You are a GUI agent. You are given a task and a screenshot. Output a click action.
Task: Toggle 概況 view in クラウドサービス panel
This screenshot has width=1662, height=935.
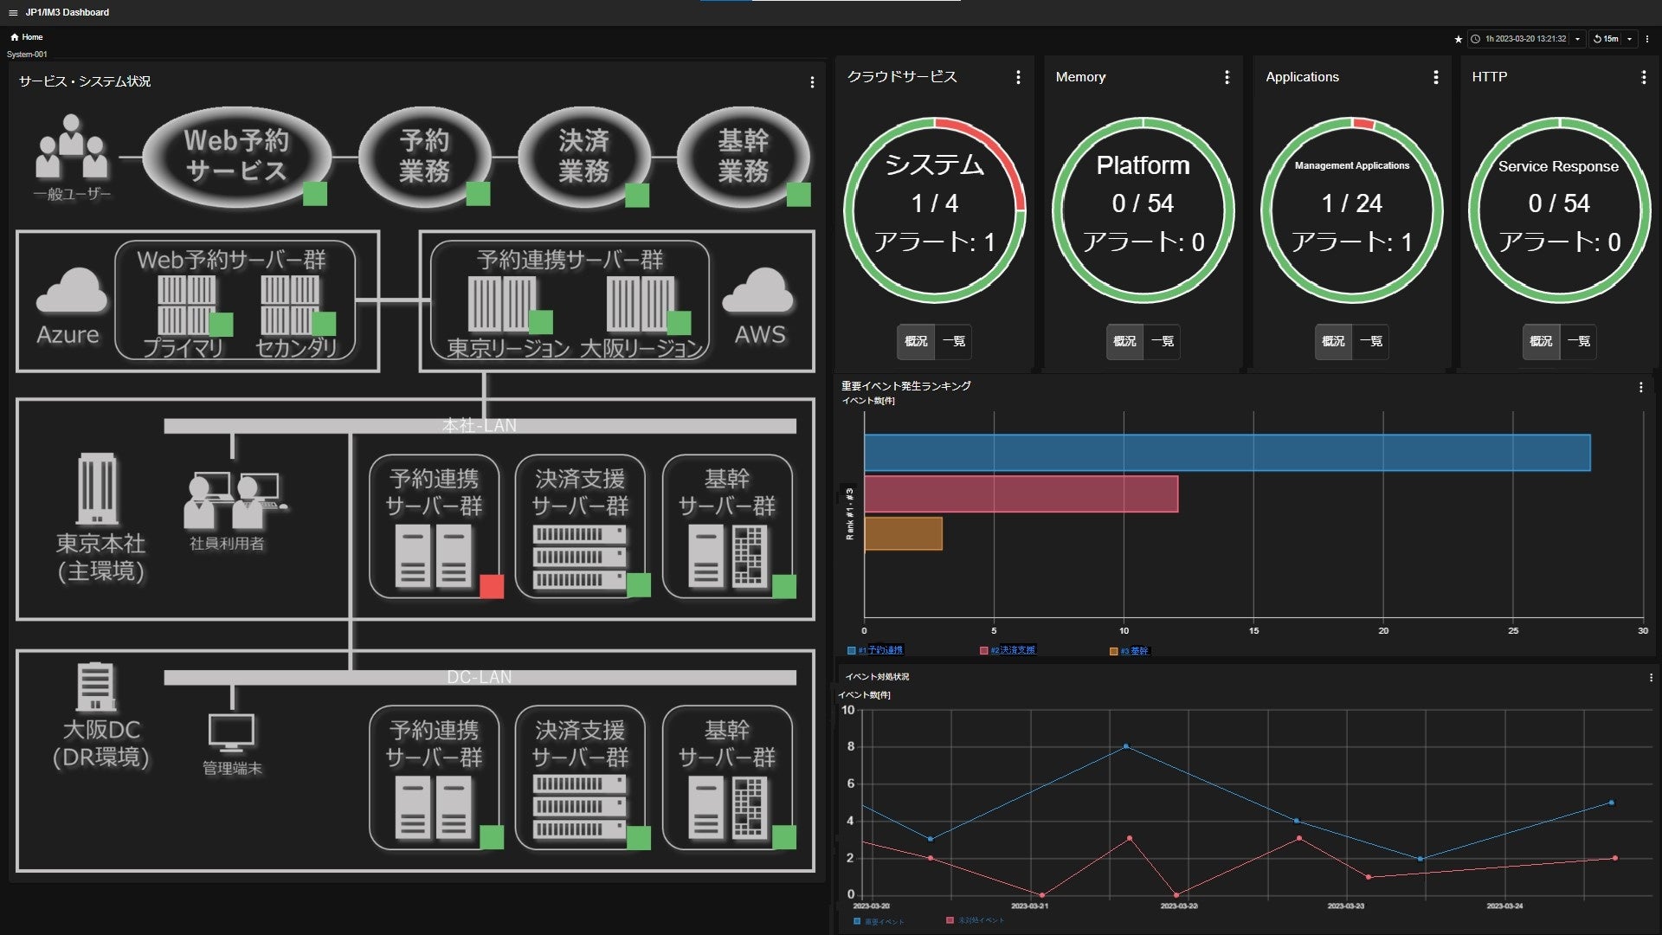pos(916,341)
